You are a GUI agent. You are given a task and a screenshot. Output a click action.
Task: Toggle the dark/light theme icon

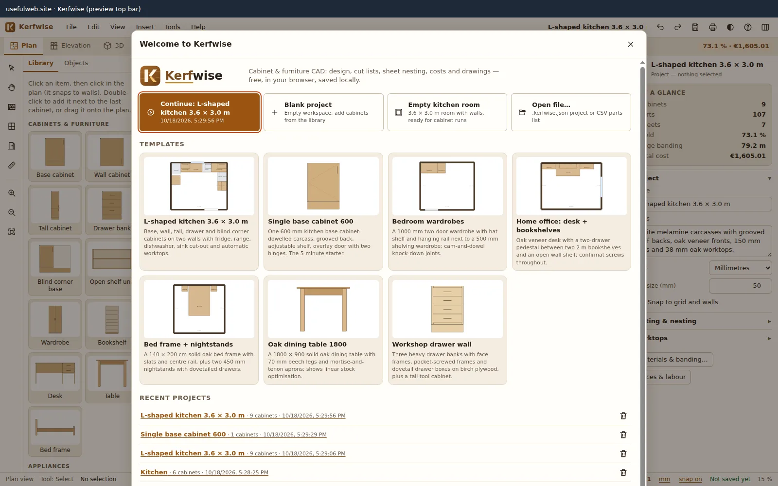[x=730, y=27]
